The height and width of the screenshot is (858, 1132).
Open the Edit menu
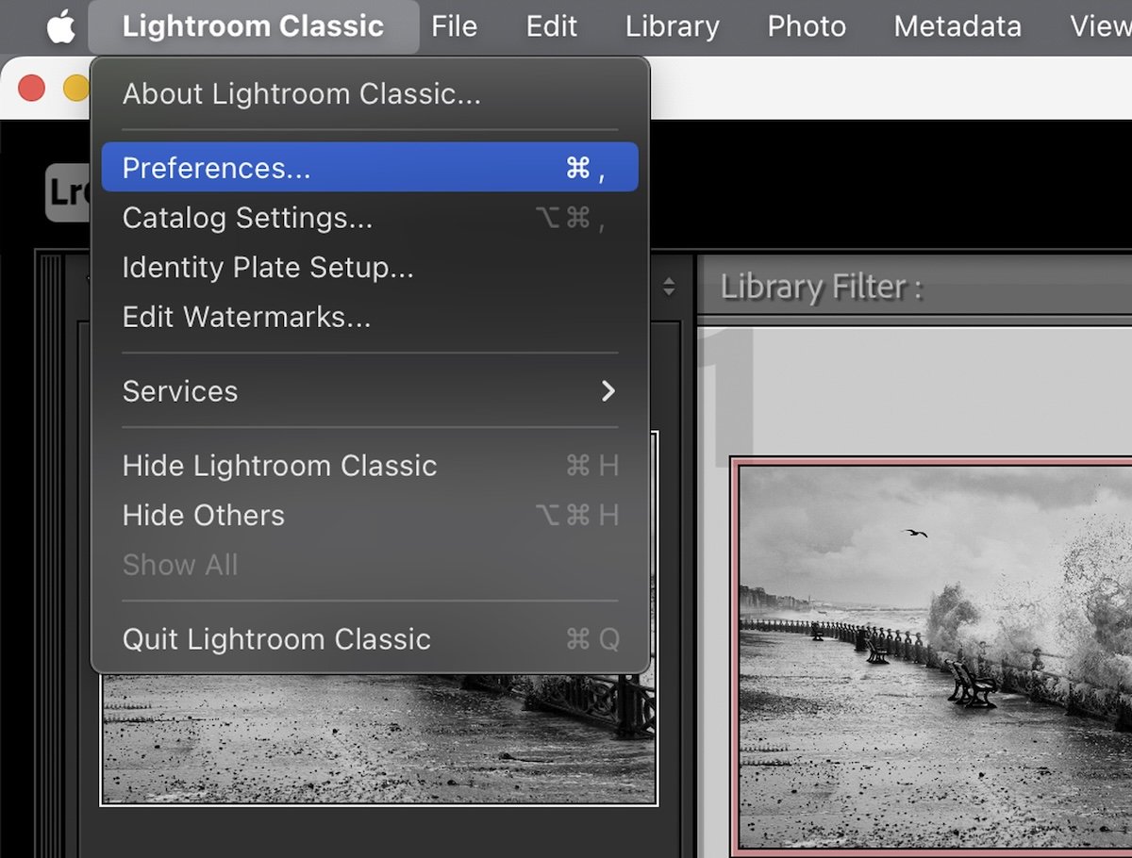coord(551,26)
